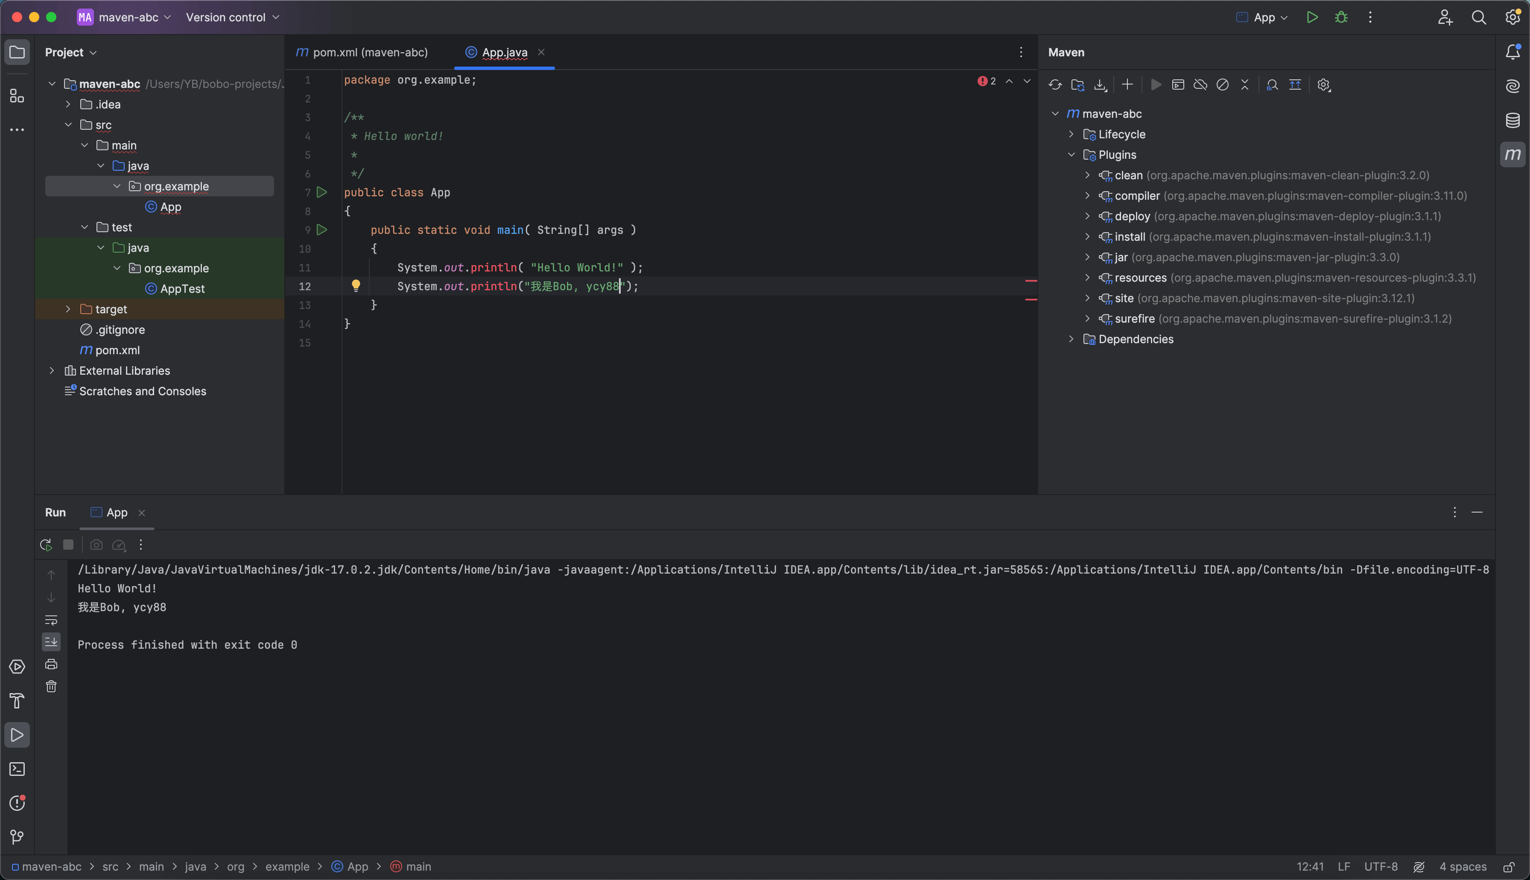Close the App.java tab
The image size is (1530, 880).
click(x=542, y=52)
